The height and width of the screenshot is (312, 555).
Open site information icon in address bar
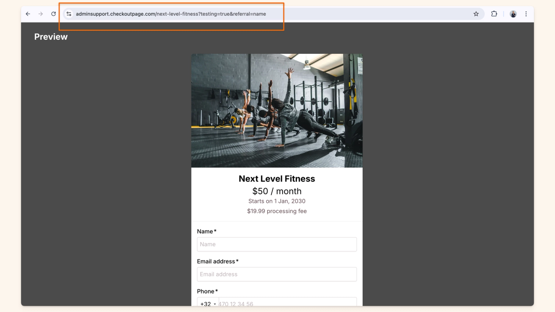(69, 14)
